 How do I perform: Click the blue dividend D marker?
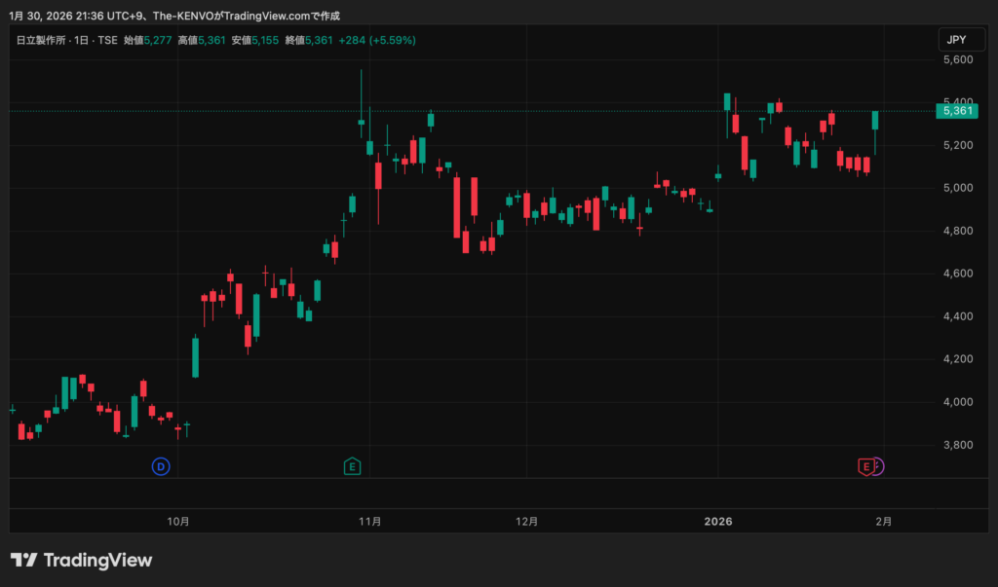pyautogui.click(x=161, y=467)
